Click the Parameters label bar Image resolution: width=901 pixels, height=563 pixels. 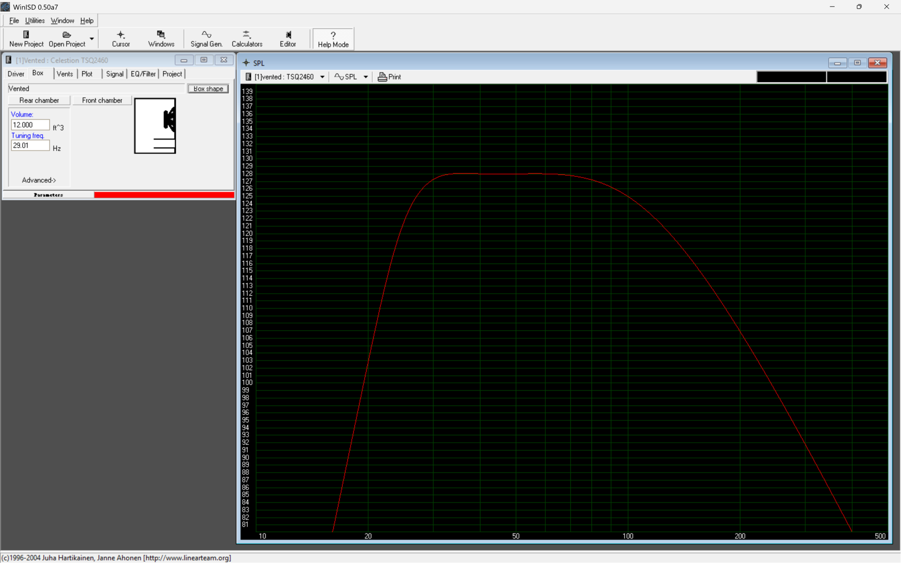point(48,195)
